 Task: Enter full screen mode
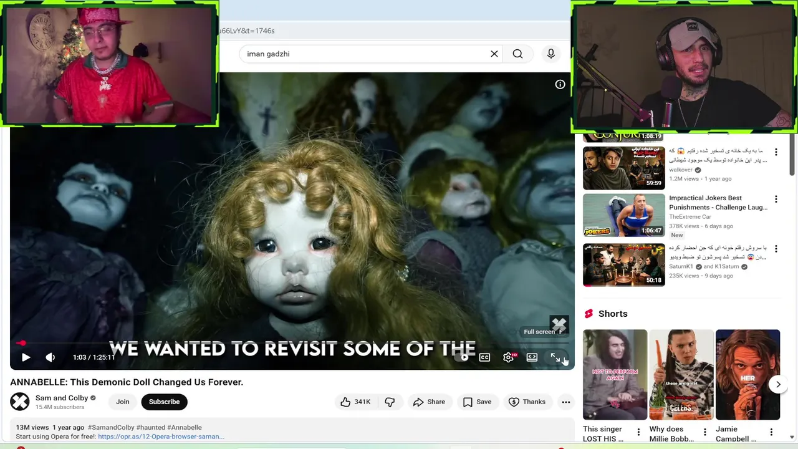555,357
